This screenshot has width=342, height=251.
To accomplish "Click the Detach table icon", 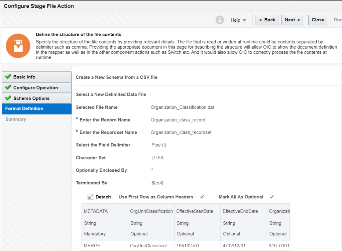I will [90, 197].
